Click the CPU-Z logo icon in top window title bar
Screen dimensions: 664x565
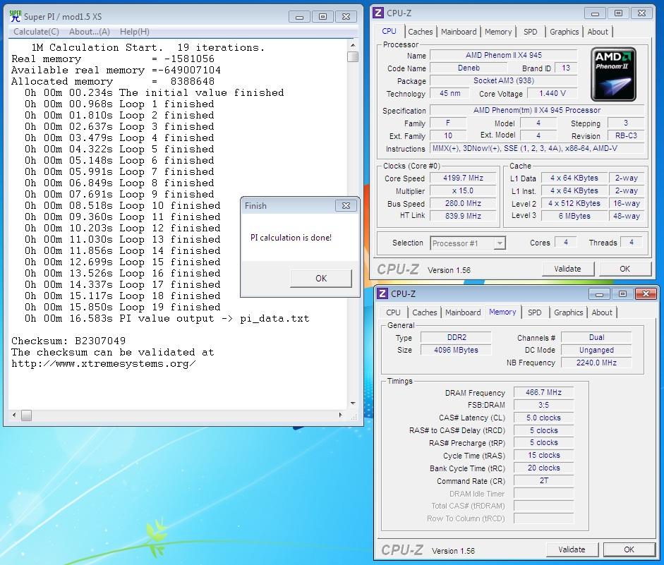pos(379,13)
